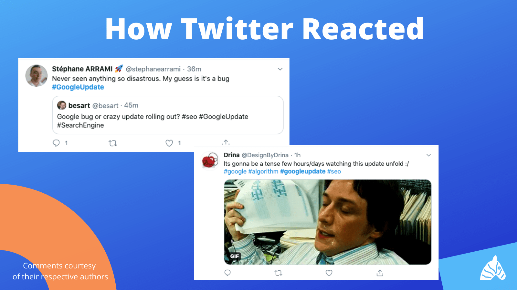The image size is (517, 290).
Task: Open the #google hashtag in Drina's tweet
Action: click(x=235, y=171)
